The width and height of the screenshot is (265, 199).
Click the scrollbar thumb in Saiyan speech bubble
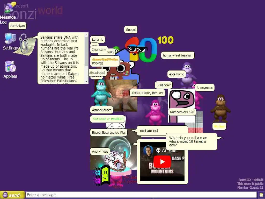pos(86,51)
